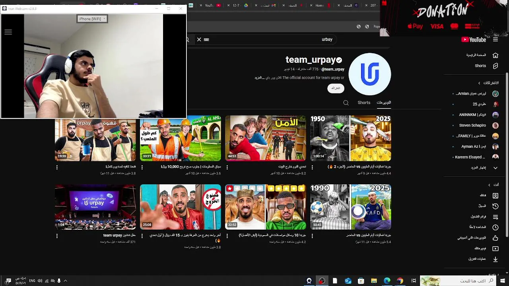Expand the channel description المزيد link
The image size is (509, 286).
coord(259,78)
